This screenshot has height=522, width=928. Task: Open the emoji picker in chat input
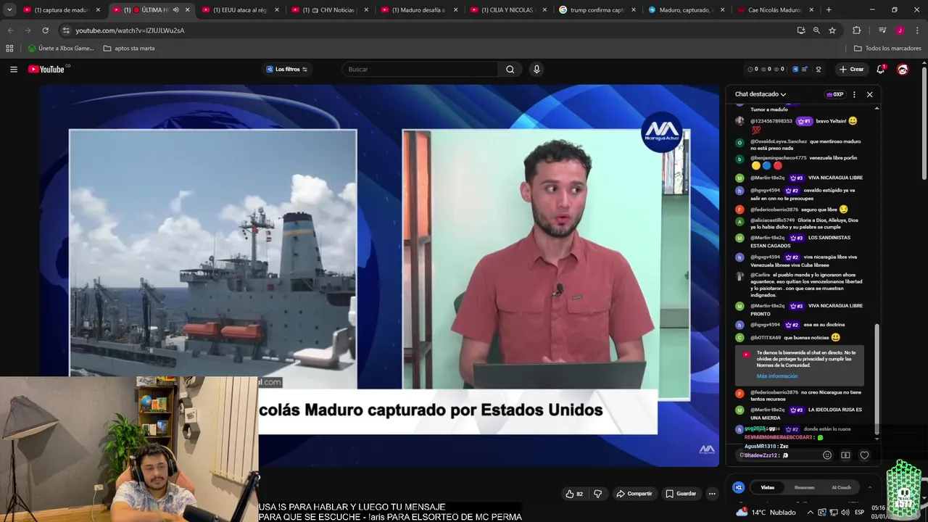827,455
